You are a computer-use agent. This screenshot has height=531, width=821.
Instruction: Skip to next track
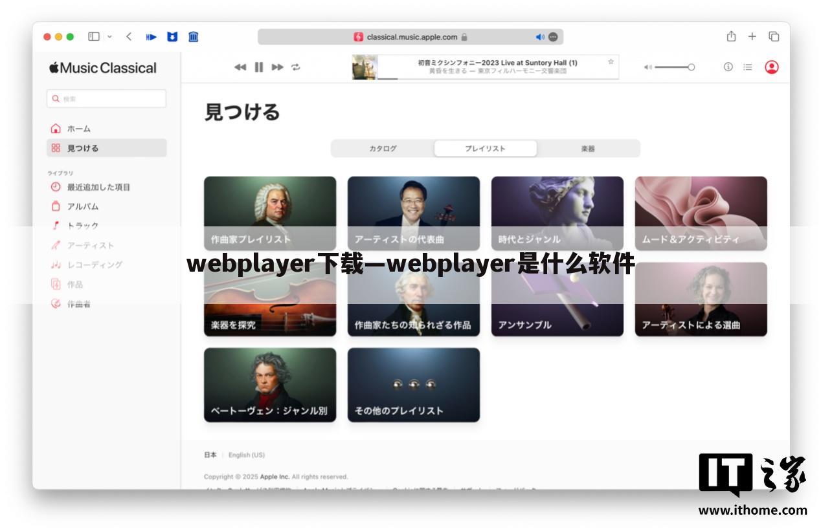(278, 67)
